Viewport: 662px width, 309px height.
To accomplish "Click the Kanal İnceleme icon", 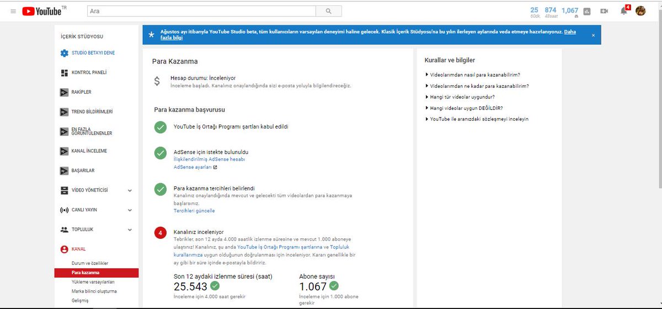I will pyautogui.click(x=64, y=151).
